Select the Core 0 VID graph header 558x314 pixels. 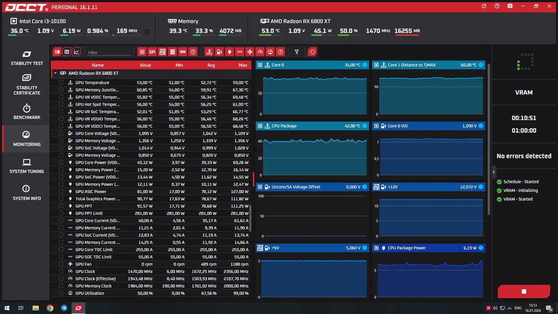point(429,126)
